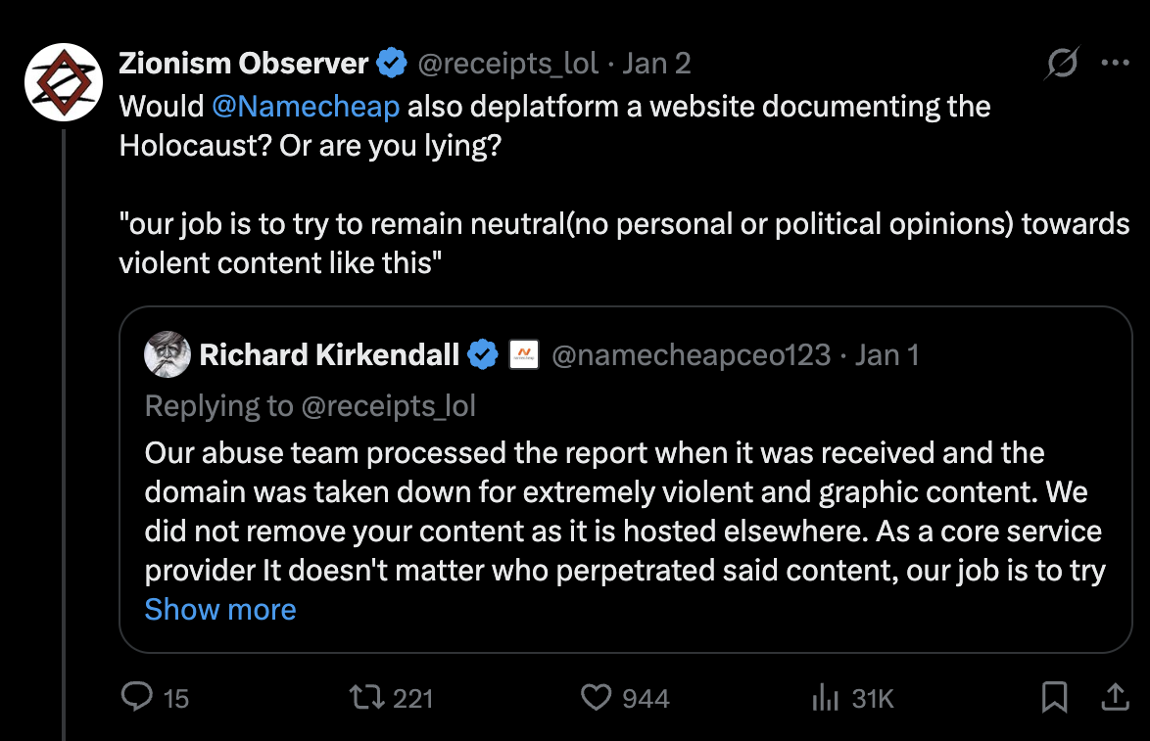
Task: Click Richard Kirkendall's Namecheap affiliation badge
Action: 525,354
